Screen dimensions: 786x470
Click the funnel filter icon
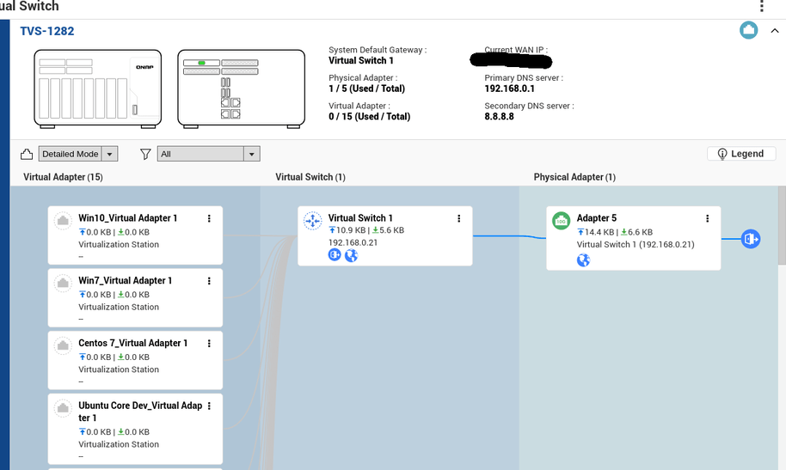pos(145,154)
